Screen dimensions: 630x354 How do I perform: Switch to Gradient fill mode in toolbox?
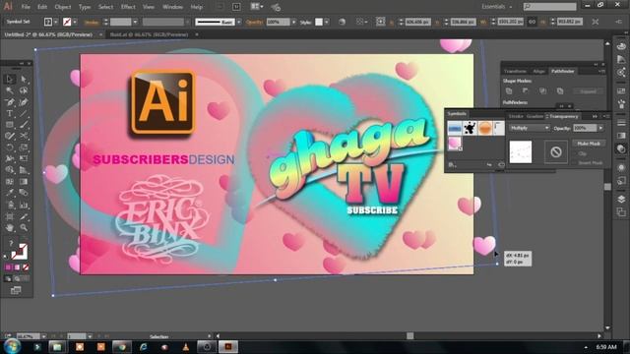click(18, 267)
